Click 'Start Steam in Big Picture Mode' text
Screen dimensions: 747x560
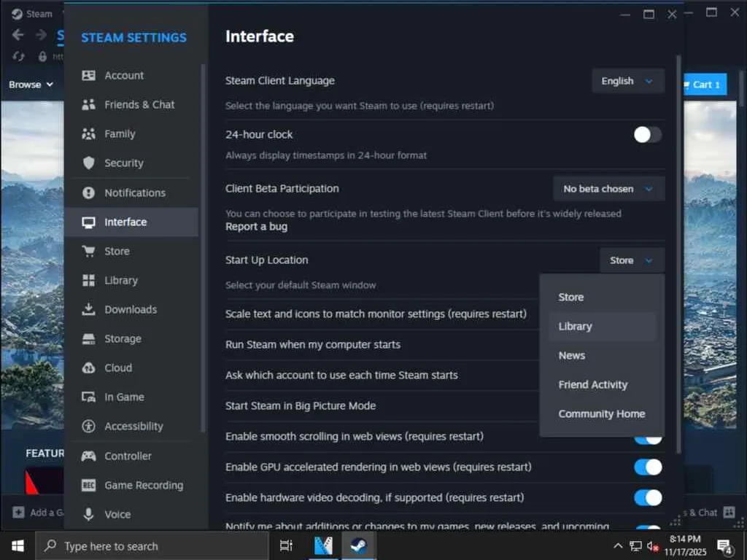[301, 405]
